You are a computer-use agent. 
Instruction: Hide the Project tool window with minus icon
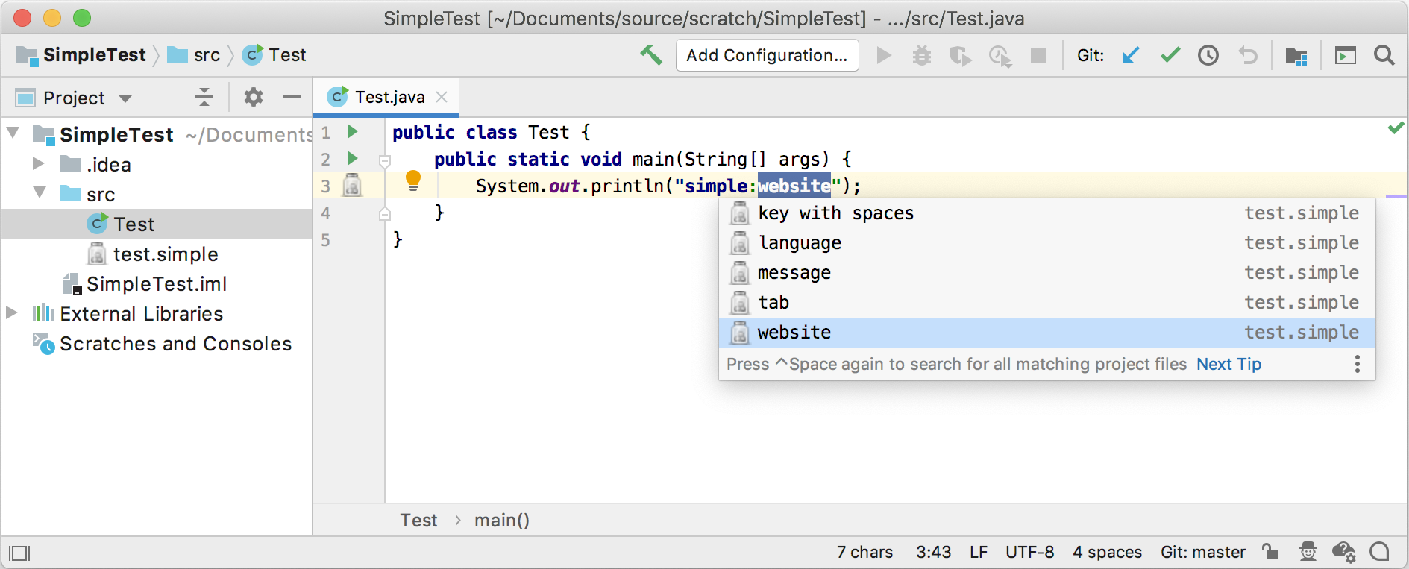click(x=292, y=97)
